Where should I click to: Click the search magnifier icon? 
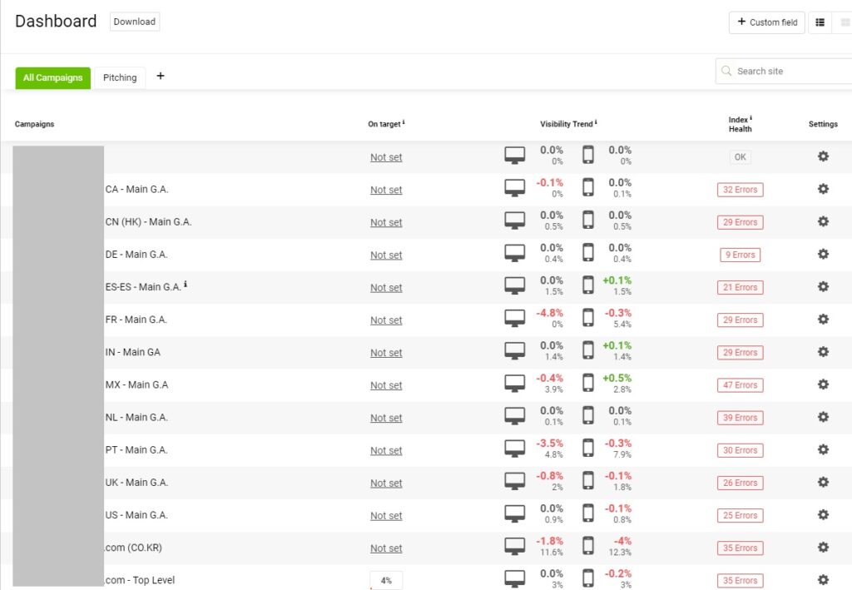click(726, 71)
